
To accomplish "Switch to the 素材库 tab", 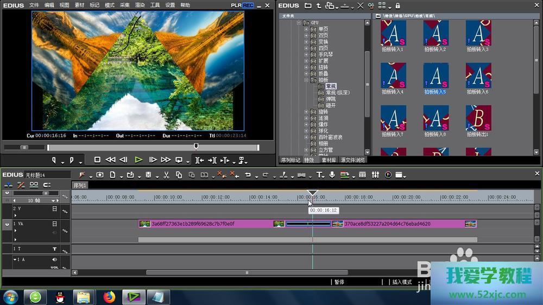I will pyautogui.click(x=329, y=160).
